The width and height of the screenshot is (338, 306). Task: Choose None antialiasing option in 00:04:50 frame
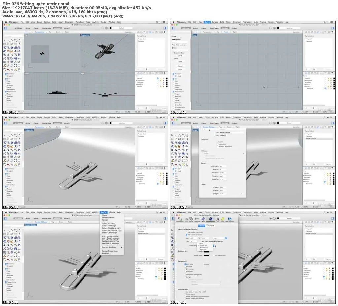[202, 244]
